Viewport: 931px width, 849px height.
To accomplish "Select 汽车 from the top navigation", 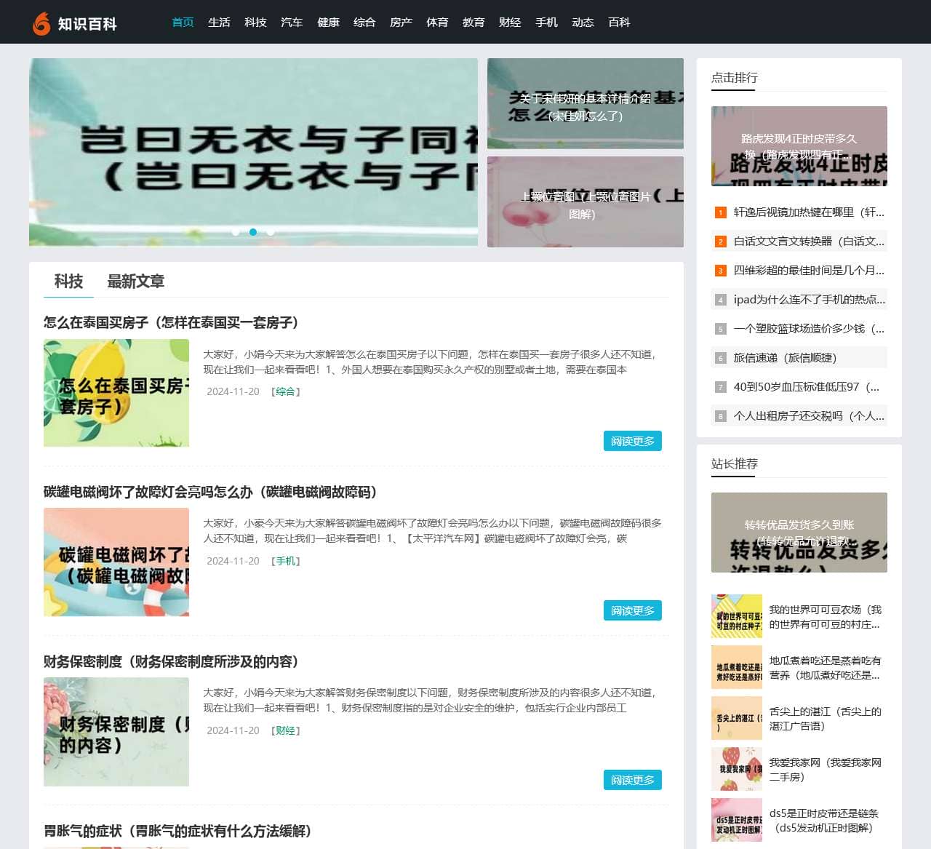I will pyautogui.click(x=292, y=23).
